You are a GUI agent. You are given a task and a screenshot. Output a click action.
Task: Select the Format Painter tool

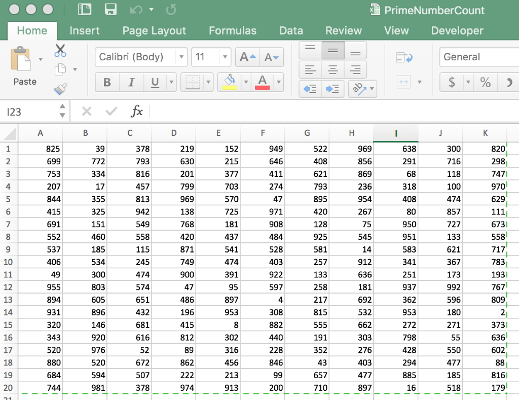[x=60, y=89]
